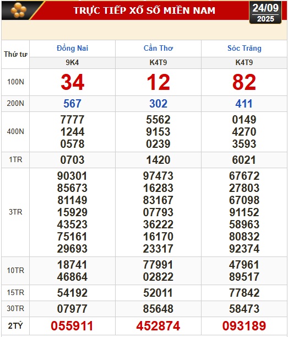Click Đồng Nai 1TR result 0703
This screenshot has height=337, width=288.
pos(72,160)
